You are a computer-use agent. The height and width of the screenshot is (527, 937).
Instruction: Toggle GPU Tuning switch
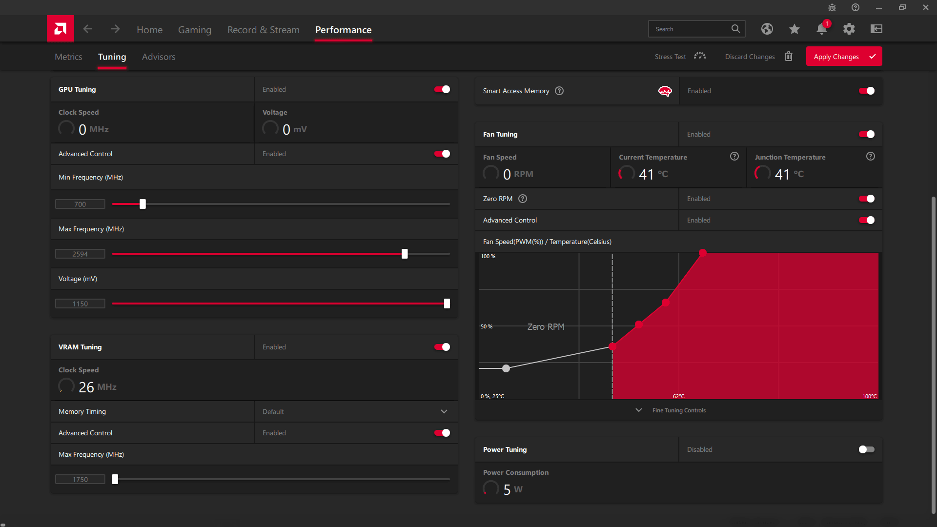tap(442, 89)
